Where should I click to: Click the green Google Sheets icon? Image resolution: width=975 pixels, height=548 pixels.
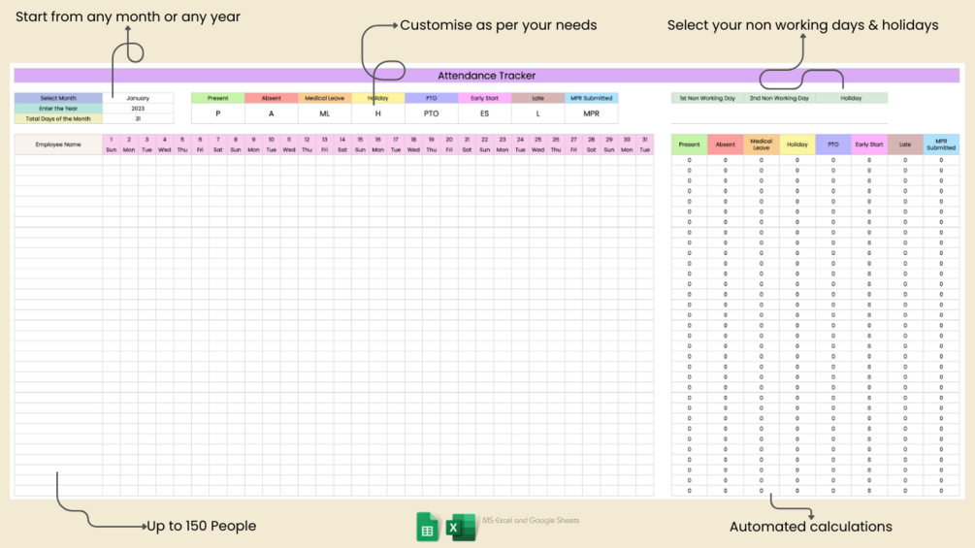427,527
